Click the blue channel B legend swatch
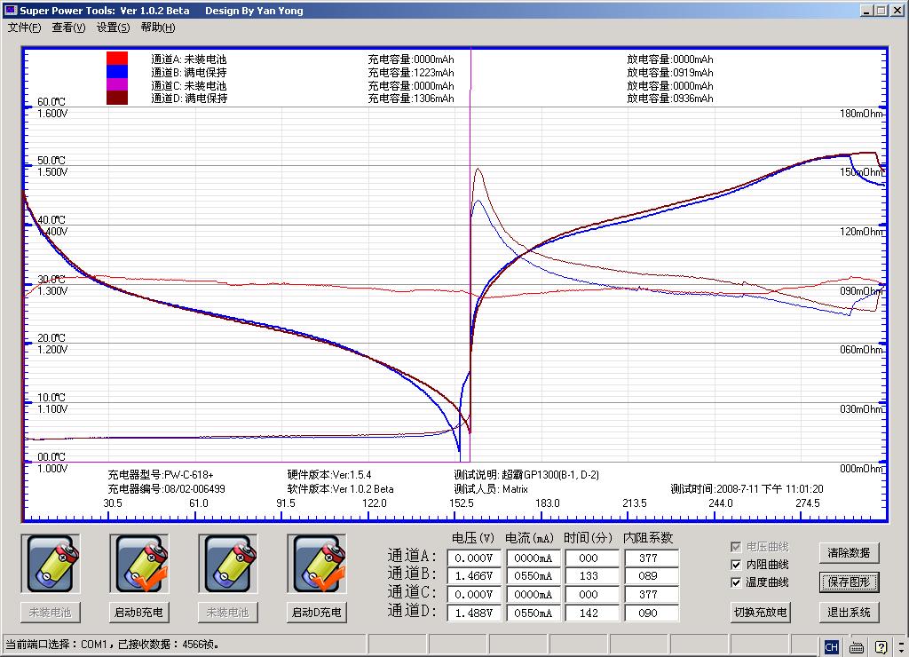Image resolution: width=909 pixels, height=657 pixels. 117,71
